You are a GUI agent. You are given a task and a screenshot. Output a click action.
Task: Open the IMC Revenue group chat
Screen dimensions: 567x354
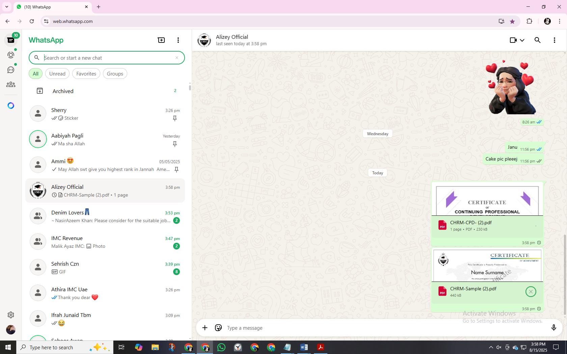(105, 242)
